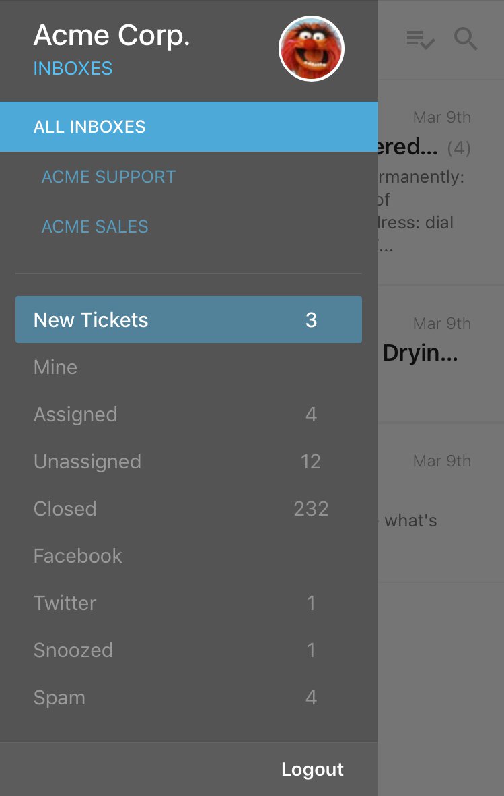Select the Facebook folder

[x=188, y=556]
